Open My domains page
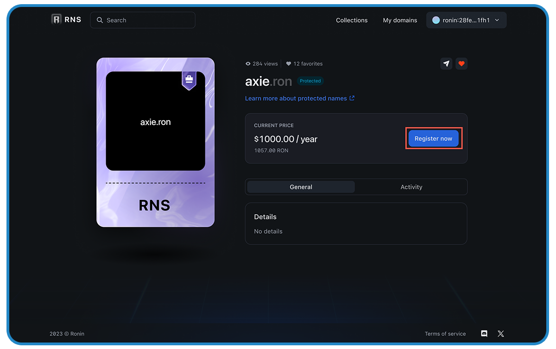556x349 pixels. [x=400, y=20]
